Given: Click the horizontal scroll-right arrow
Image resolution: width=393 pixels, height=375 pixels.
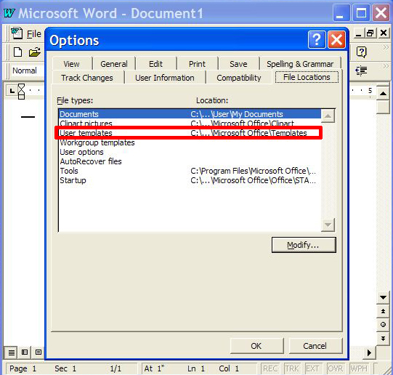Looking at the screenshot, I should click(370, 352).
